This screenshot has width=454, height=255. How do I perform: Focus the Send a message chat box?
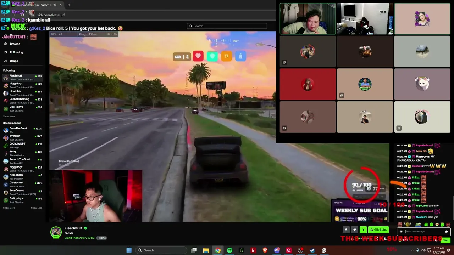click(x=424, y=232)
